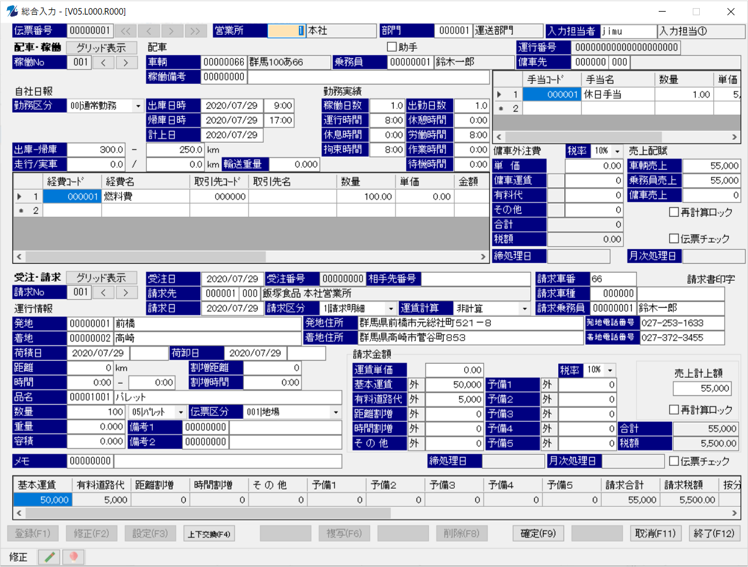
Task: Click グリッド表示 in the 配車・稼働 section
Action: pyautogui.click(x=101, y=48)
